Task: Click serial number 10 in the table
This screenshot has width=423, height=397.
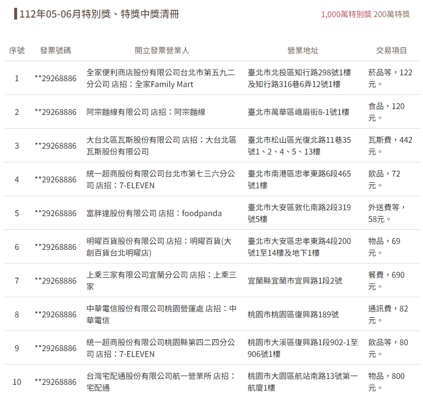Action: point(17,382)
